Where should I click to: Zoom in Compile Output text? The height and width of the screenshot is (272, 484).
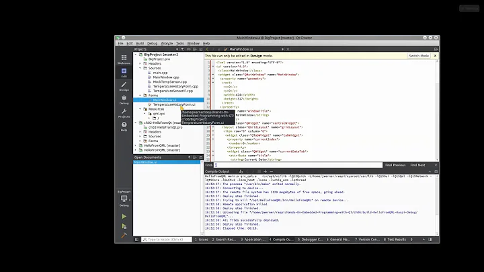(x=265, y=171)
